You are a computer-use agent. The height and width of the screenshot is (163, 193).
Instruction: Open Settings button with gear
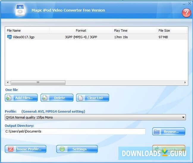click(x=77, y=149)
